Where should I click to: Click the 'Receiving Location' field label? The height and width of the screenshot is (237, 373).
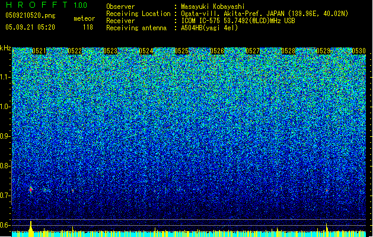point(138,14)
